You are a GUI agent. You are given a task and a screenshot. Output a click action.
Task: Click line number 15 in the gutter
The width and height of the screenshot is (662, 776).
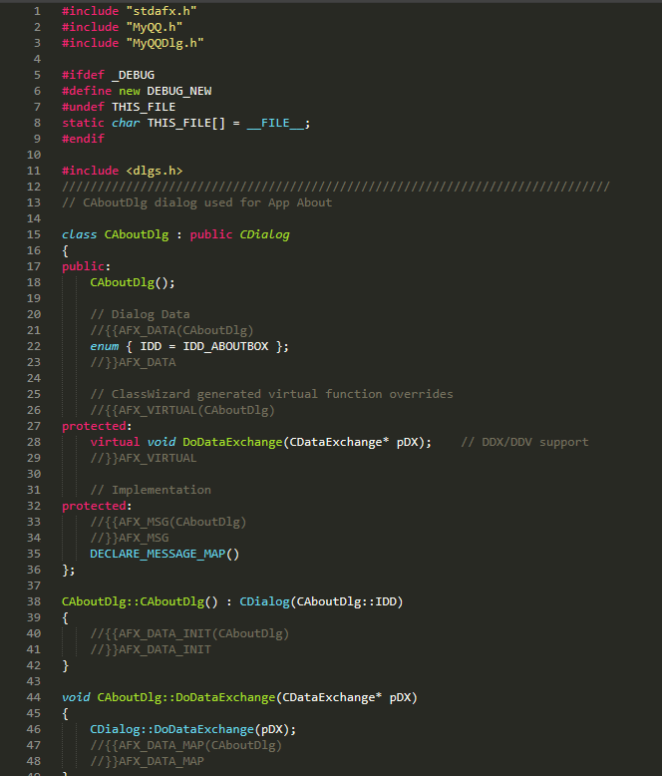coord(34,234)
